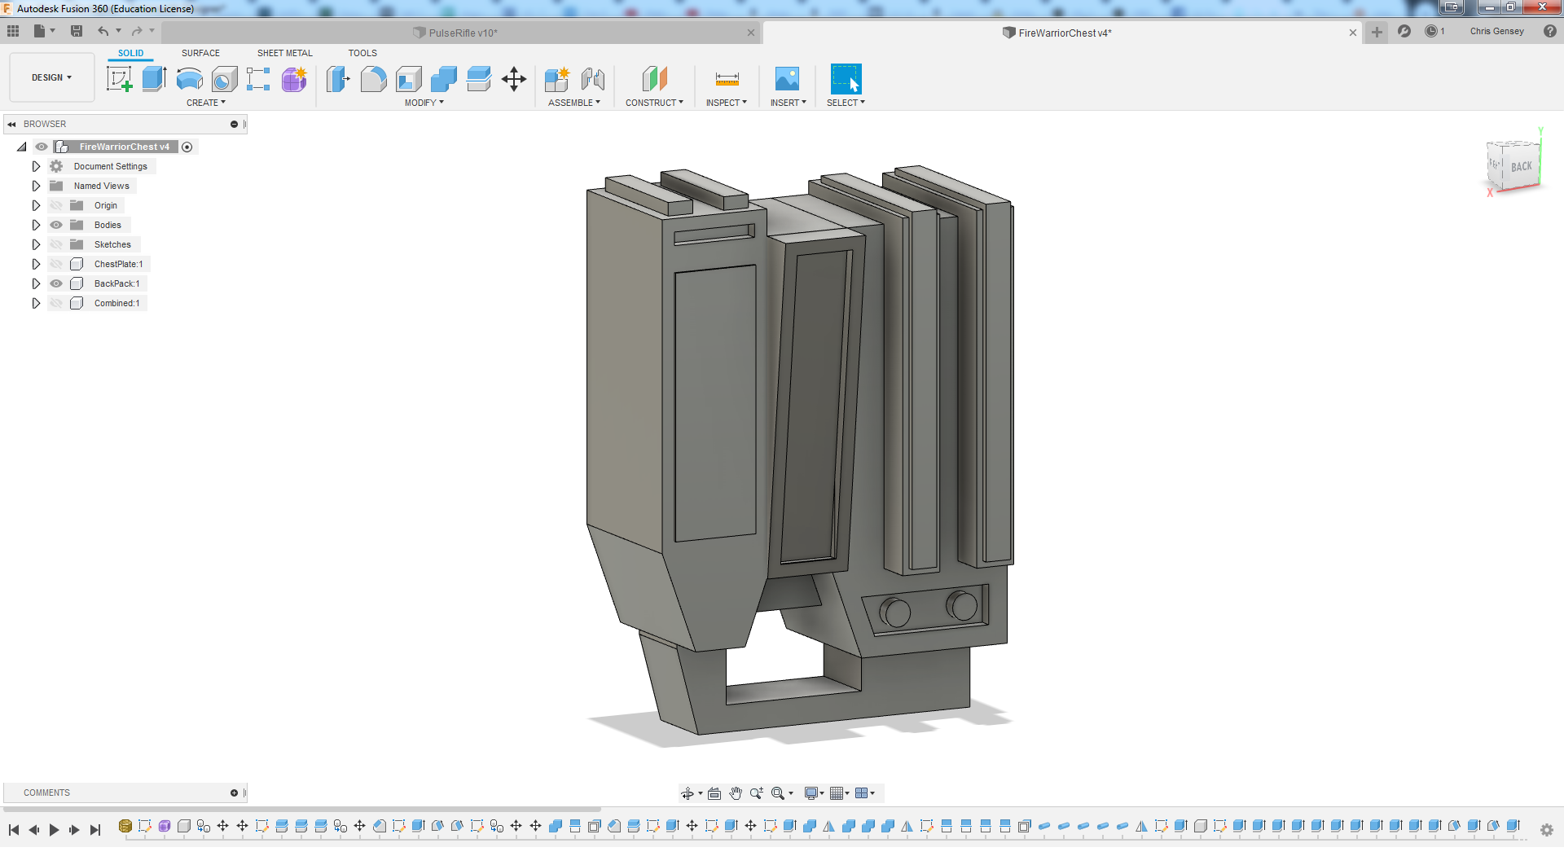Screen dimensions: 1564x865
Task: Switch to the SURFACE tab
Action: pos(200,53)
